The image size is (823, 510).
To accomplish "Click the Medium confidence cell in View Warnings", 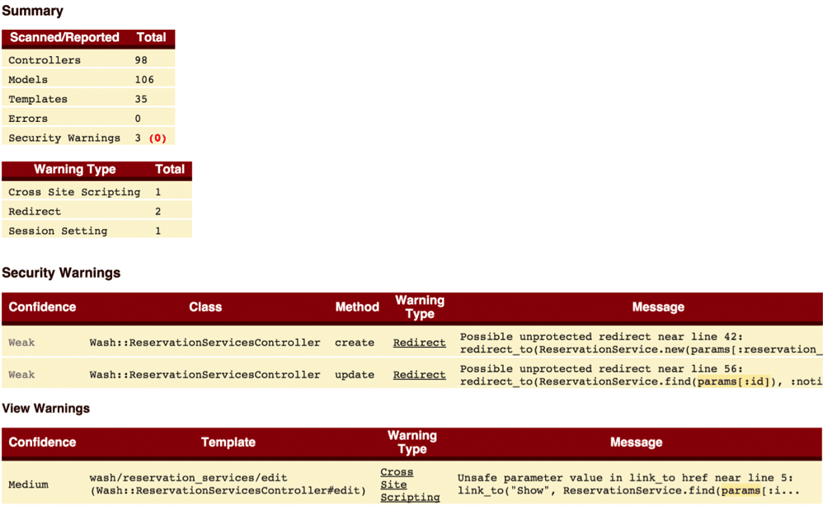I will 28,484.
